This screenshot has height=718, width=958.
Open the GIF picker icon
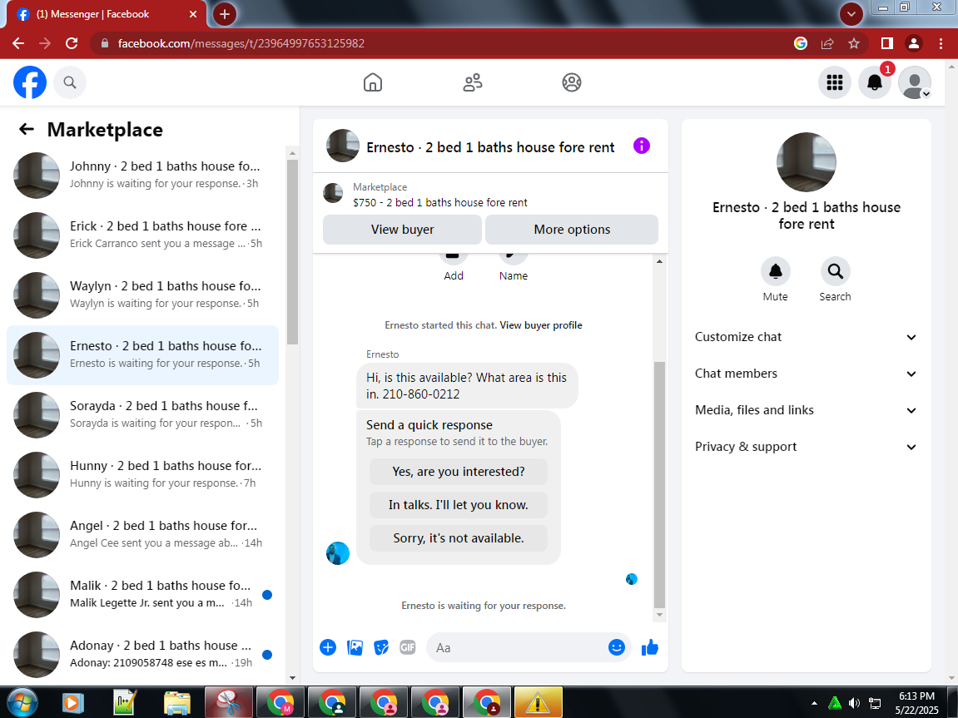tap(408, 647)
